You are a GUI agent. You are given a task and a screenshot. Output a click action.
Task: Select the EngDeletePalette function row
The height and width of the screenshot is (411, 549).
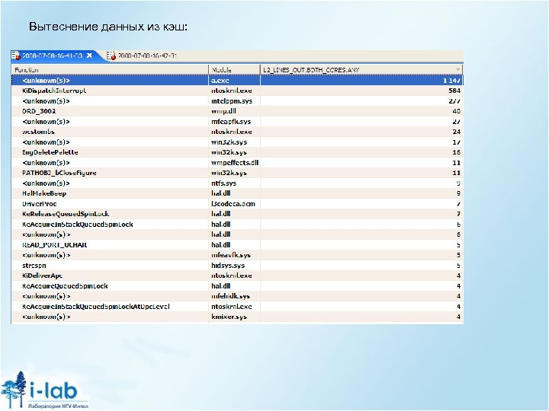click(x=237, y=152)
